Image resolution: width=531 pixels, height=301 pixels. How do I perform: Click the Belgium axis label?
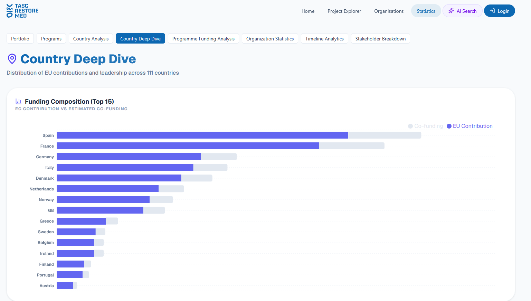click(46, 243)
